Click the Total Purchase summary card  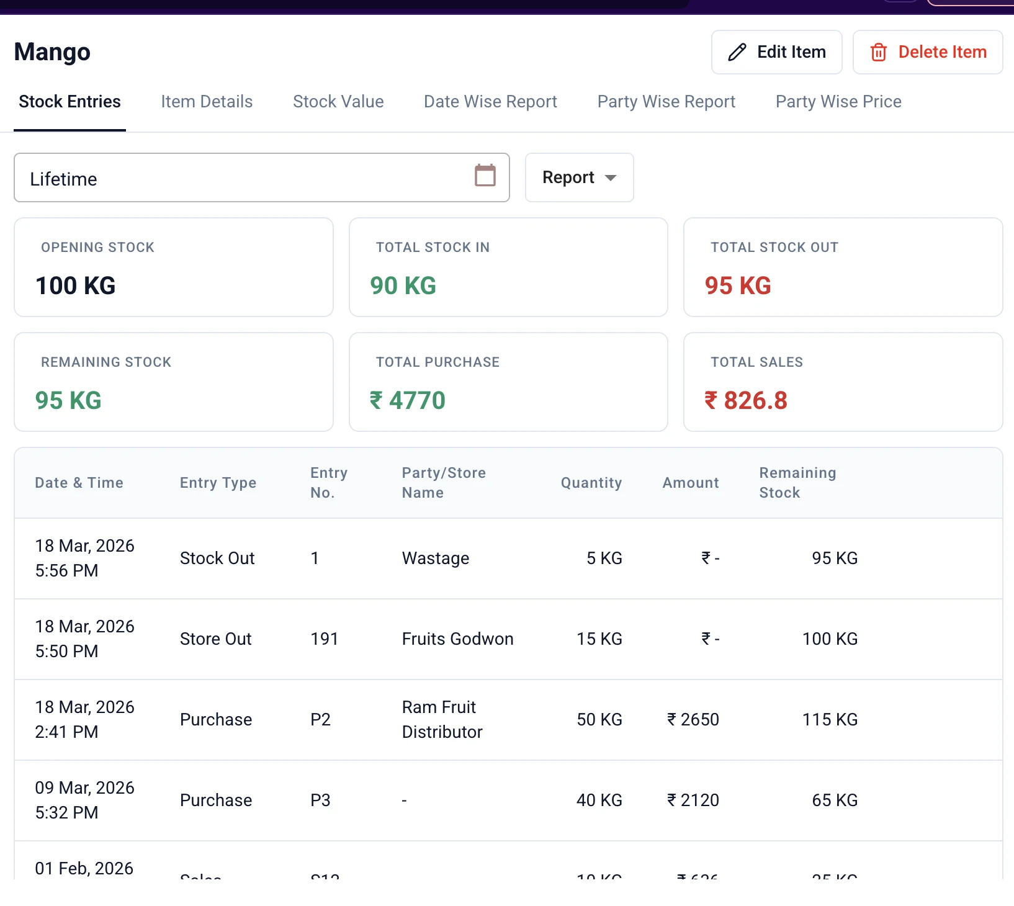coord(508,382)
